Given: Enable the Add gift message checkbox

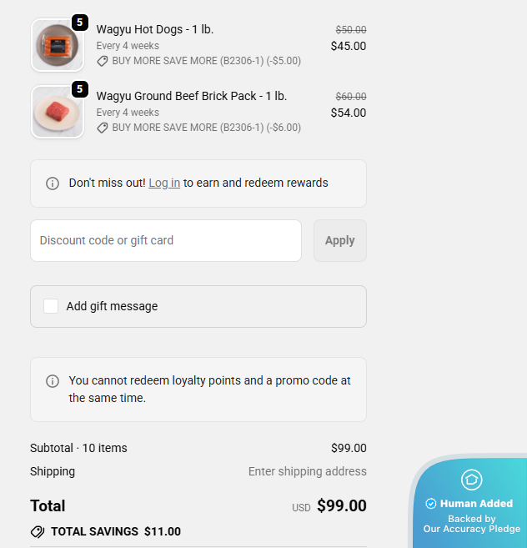Looking at the screenshot, I should pyautogui.click(x=51, y=306).
